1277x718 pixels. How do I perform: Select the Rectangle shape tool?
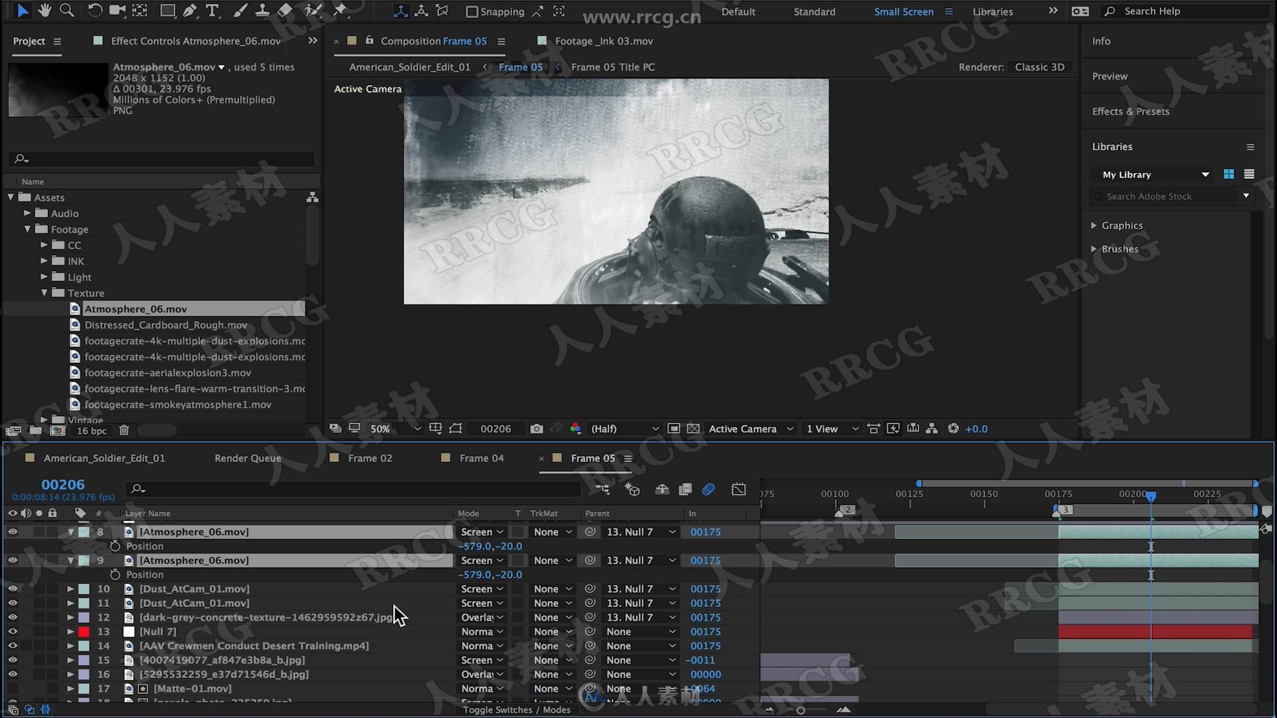(x=168, y=10)
